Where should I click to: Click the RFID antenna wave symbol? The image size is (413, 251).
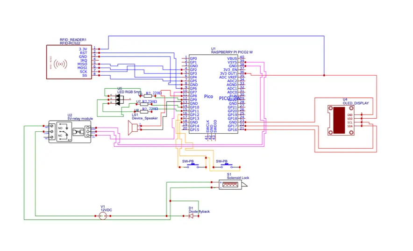coord(61,64)
